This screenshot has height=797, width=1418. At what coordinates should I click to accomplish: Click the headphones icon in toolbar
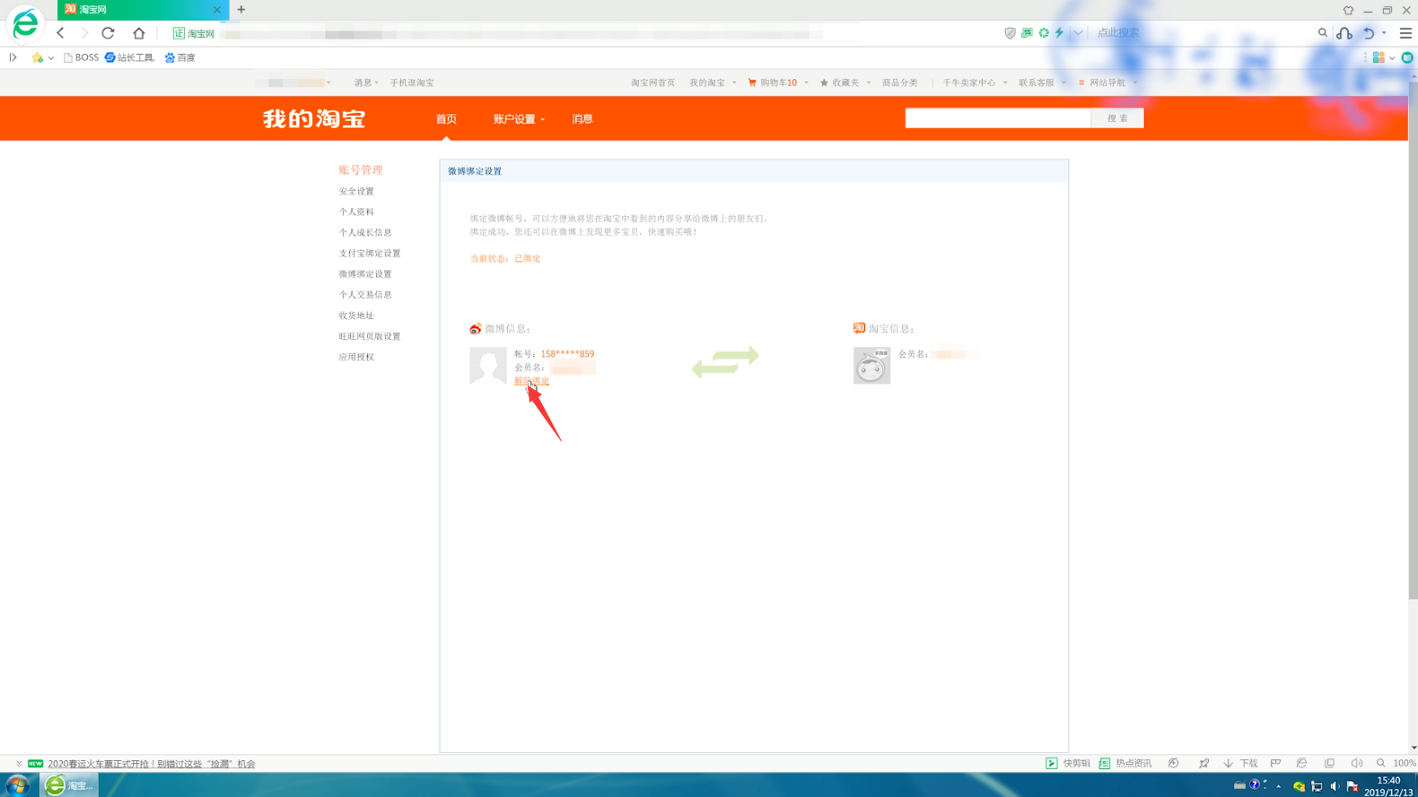coord(1344,33)
